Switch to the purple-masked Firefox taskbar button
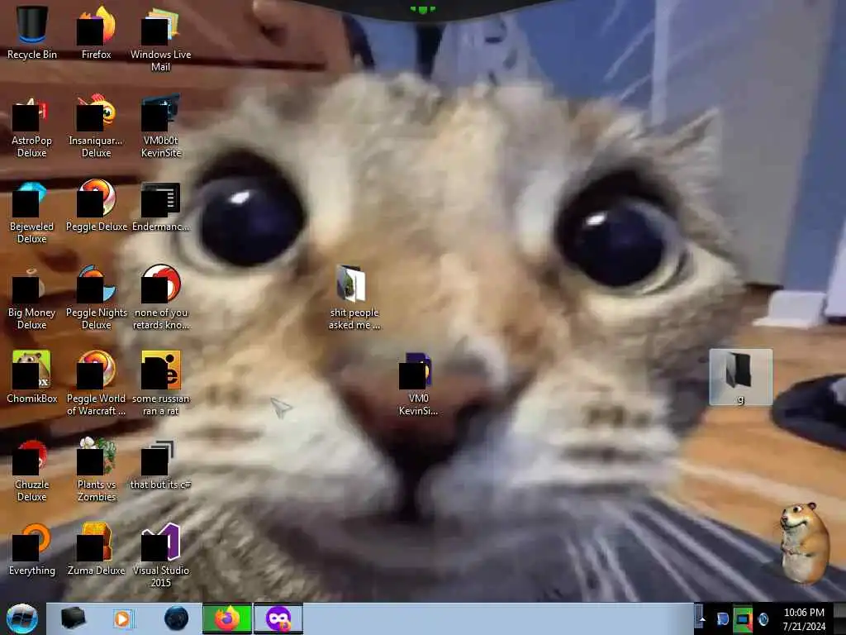 pos(278,618)
